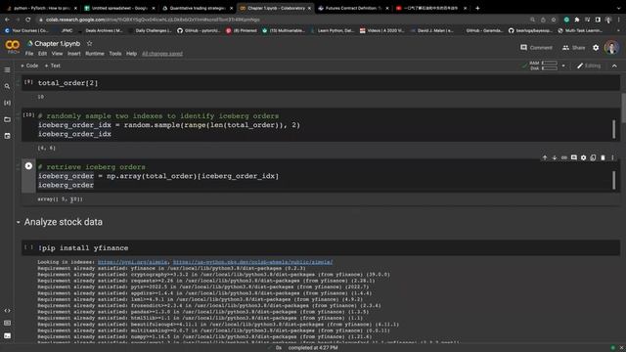Image resolution: width=626 pixels, height=352 pixels.
Task: Open the variables {x} sidebar panel
Action: pyautogui.click(x=7, y=103)
